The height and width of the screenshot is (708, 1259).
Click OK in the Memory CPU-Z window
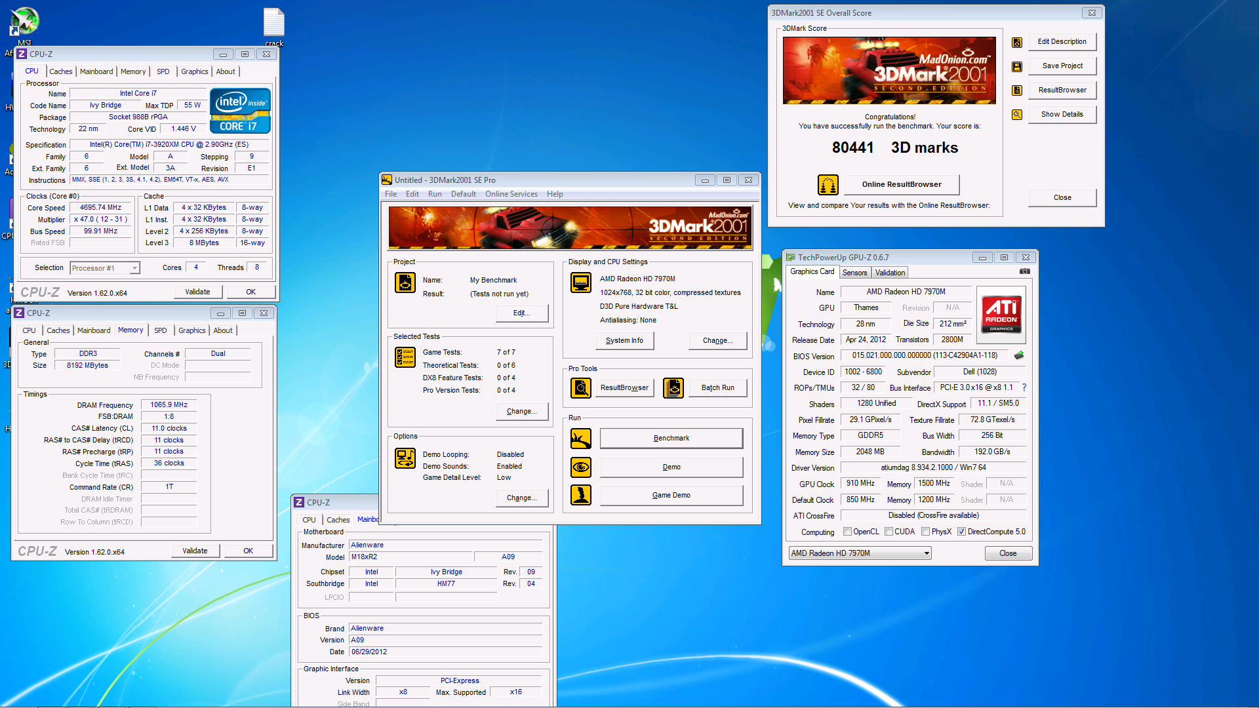pos(248,551)
